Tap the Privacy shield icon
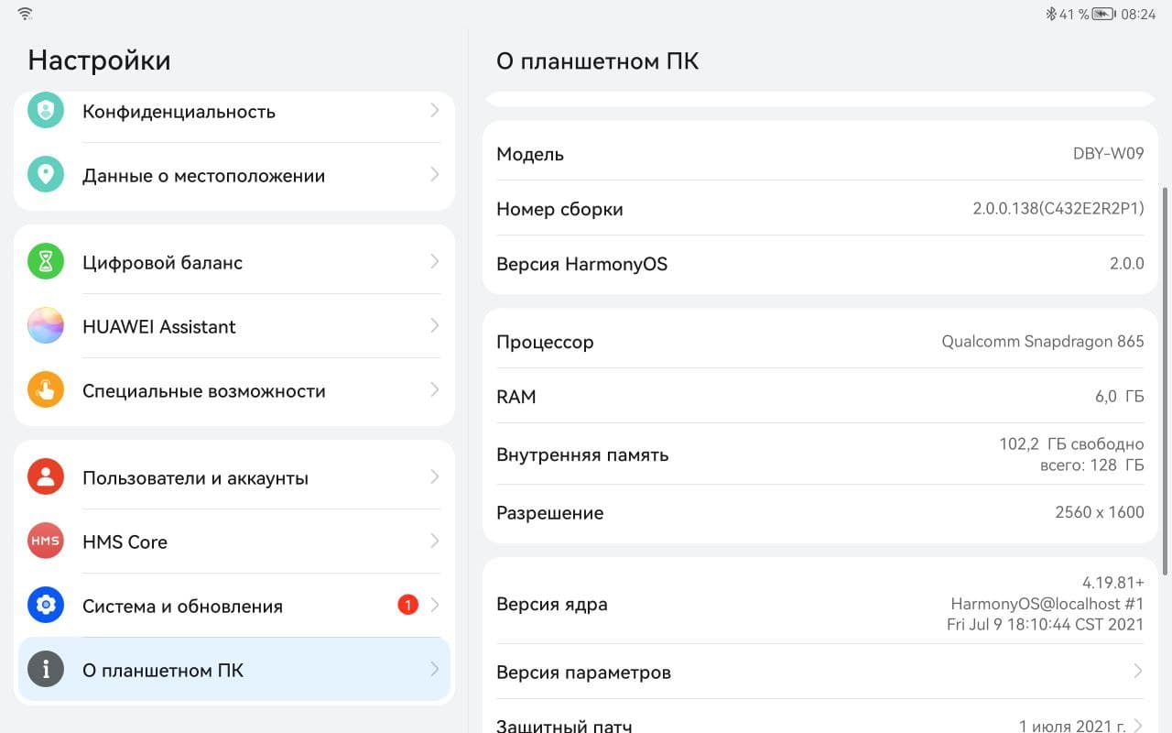The image size is (1172, 733). pyautogui.click(x=45, y=111)
